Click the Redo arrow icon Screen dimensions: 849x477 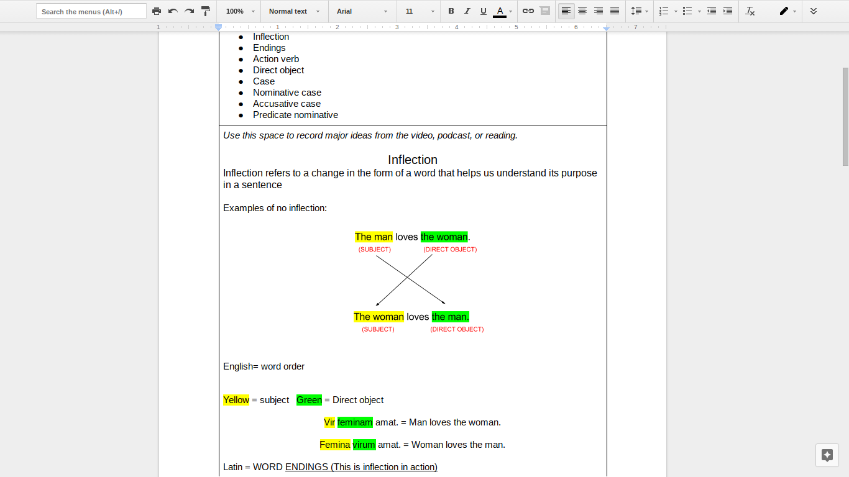click(x=189, y=11)
